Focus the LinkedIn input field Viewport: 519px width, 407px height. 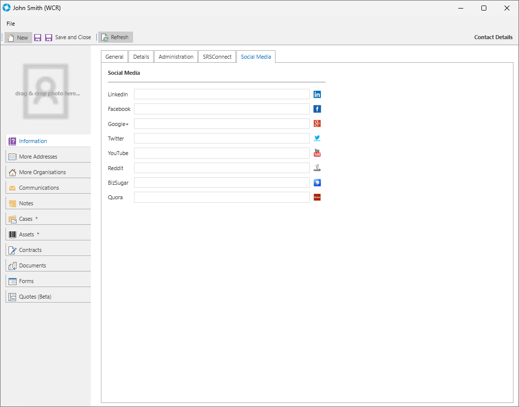(x=221, y=94)
